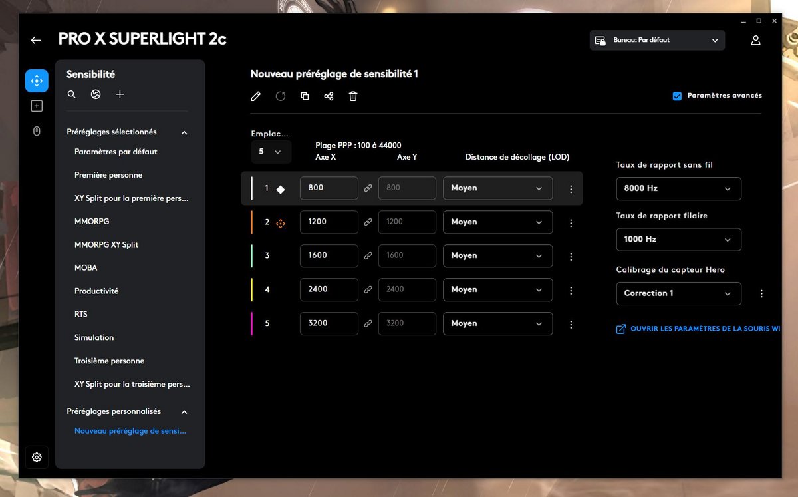The image size is (798, 497).
Task: Toggle X/Y axis link on 1600 row
Action: point(368,257)
